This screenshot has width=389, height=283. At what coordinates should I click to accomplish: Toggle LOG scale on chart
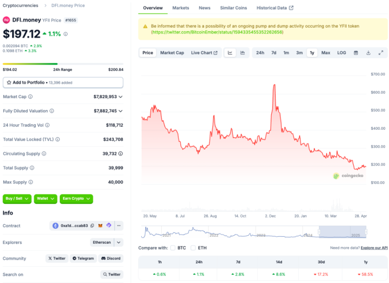tap(341, 53)
